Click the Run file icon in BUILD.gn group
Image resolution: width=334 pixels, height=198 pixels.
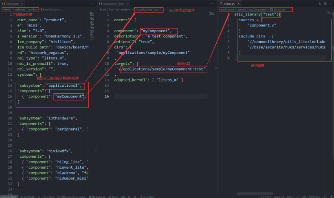pos(320,4)
